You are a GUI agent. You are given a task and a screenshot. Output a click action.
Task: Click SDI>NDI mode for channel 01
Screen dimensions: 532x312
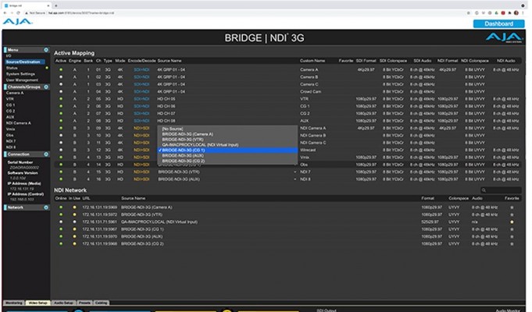point(141,69)
